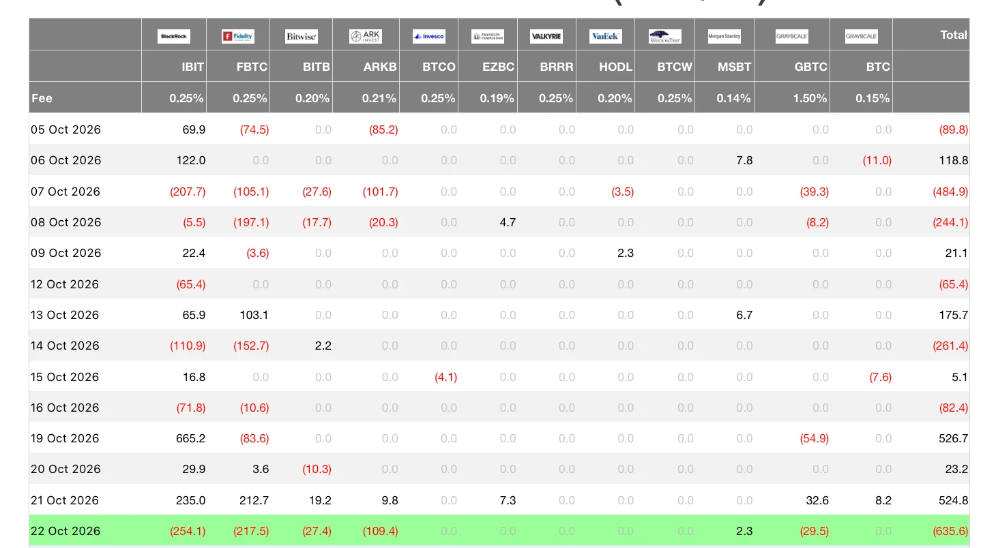Select the 0.21% fee for ARKB
Image resolution: width=996 pixels, height=548 pixels.
[380, 98]
